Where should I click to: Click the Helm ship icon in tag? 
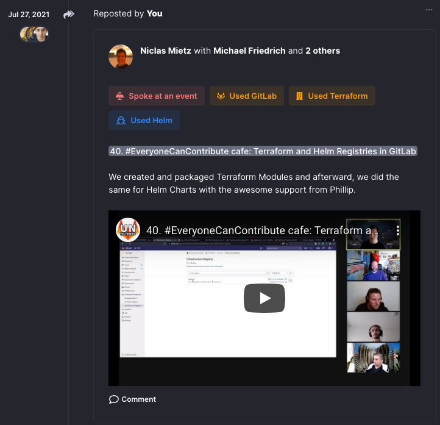tap(121, 120)
